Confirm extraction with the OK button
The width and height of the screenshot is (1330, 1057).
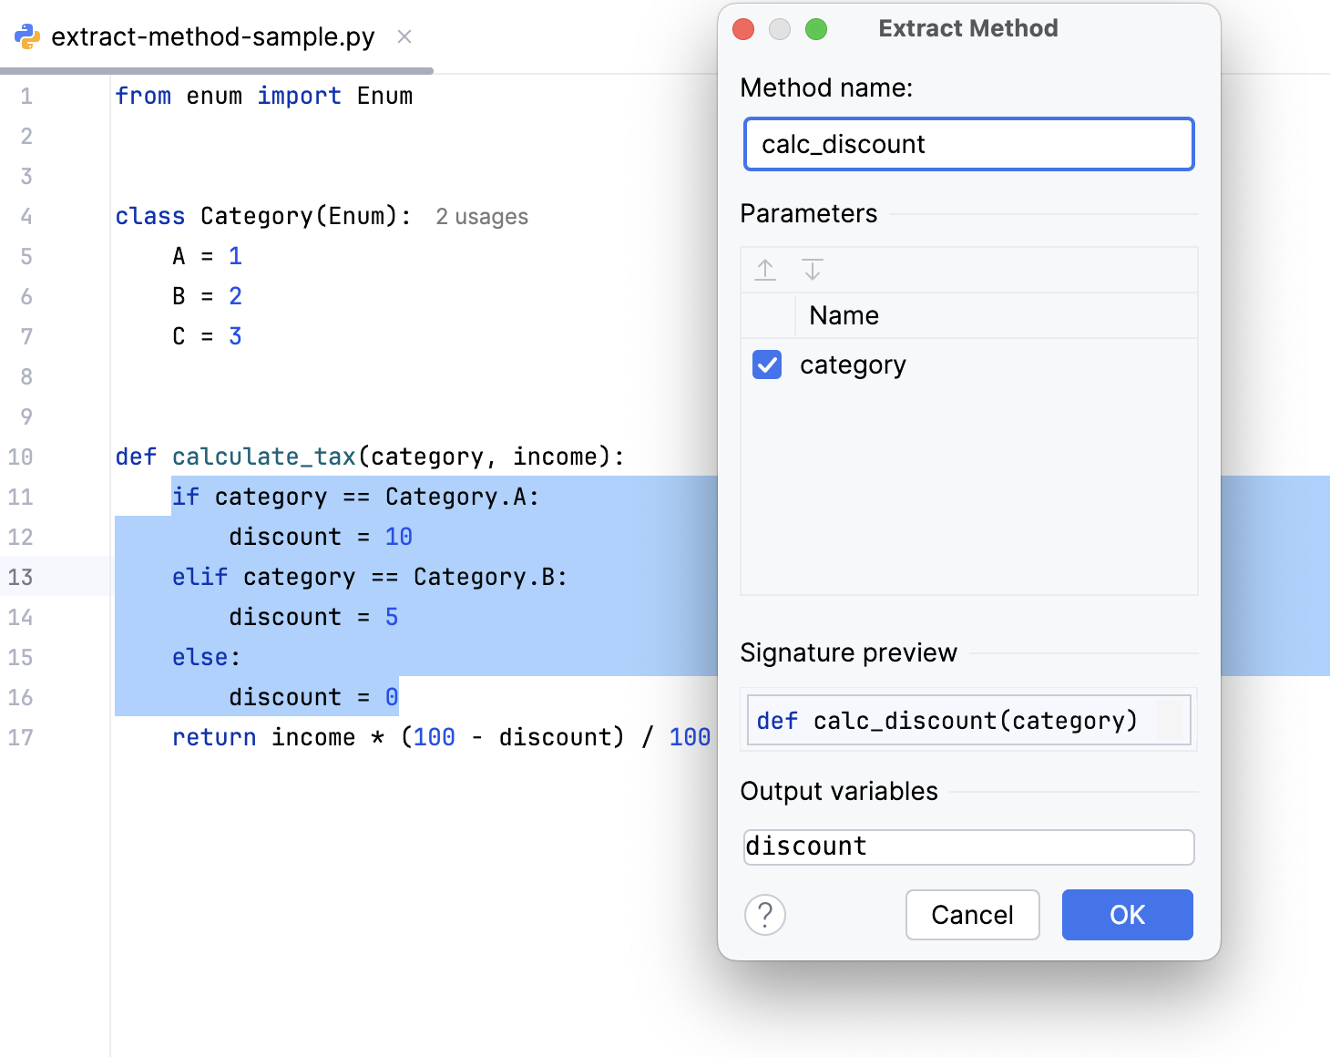point(1127,915)
